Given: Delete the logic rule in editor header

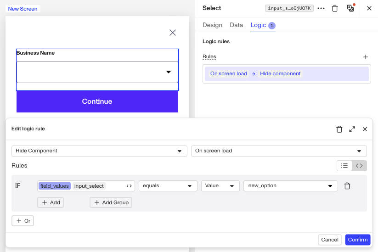Looking at the screenshot, I should point(339,129).
